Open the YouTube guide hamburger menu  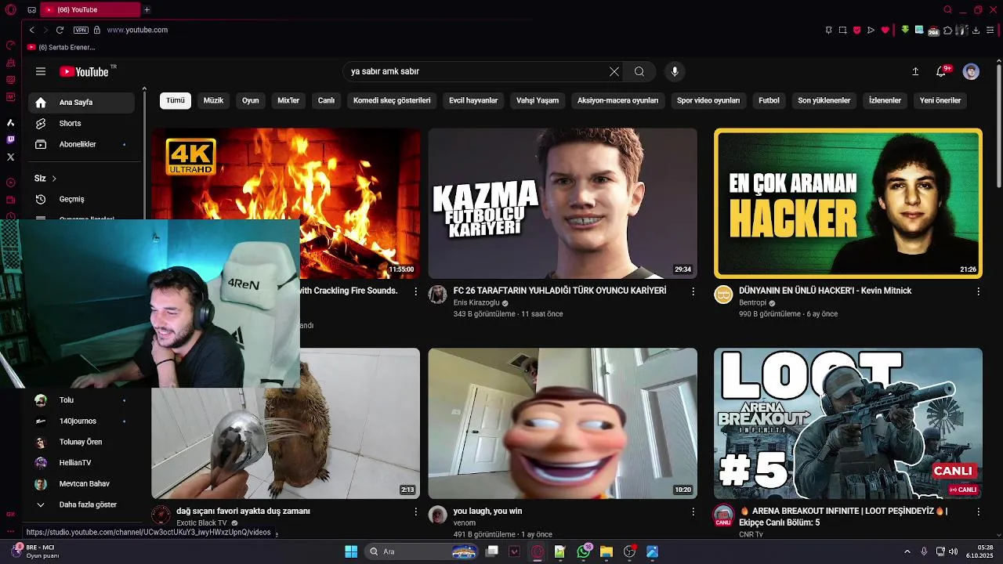41,71
